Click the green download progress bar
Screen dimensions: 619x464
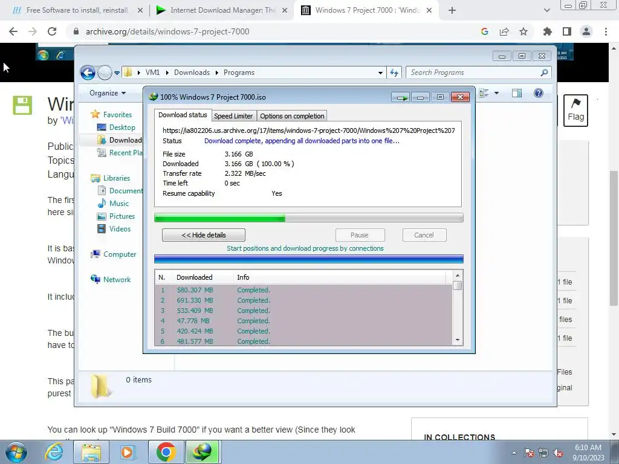pyautogui.click(x=309, y=217)
